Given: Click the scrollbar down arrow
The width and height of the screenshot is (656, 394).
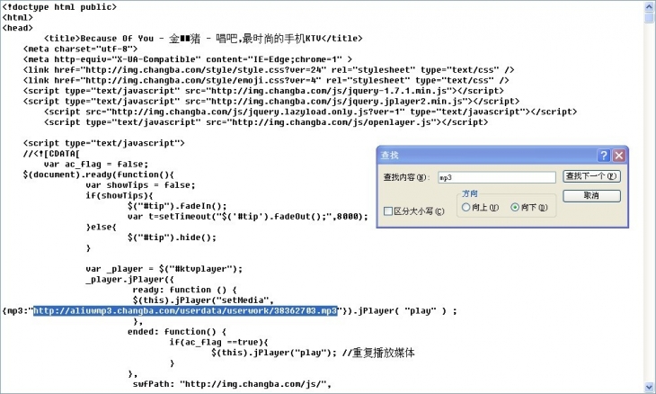Looking at the screenshot, I should click(x=649, y=387).
